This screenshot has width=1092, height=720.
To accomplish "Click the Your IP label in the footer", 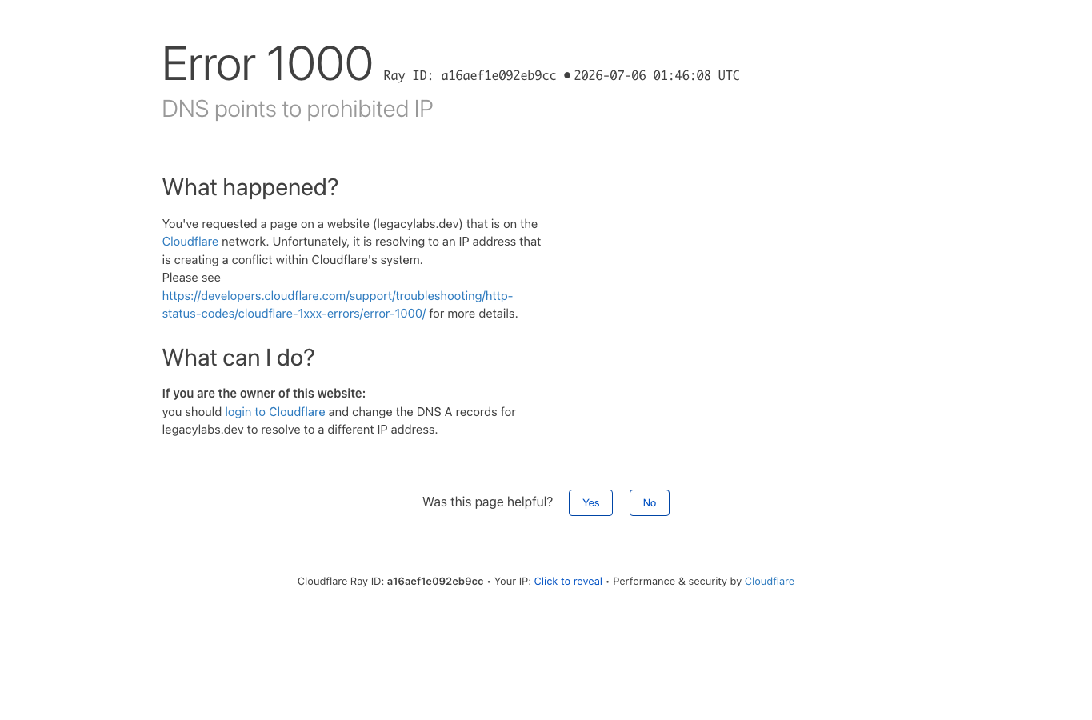I will pos(513,582).
